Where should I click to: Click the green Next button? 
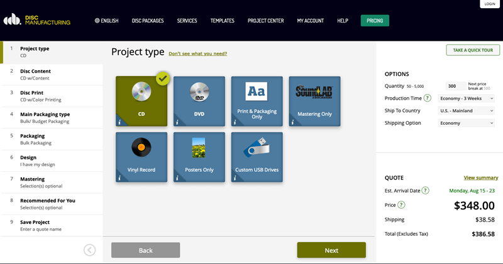(x=331, y=250)
